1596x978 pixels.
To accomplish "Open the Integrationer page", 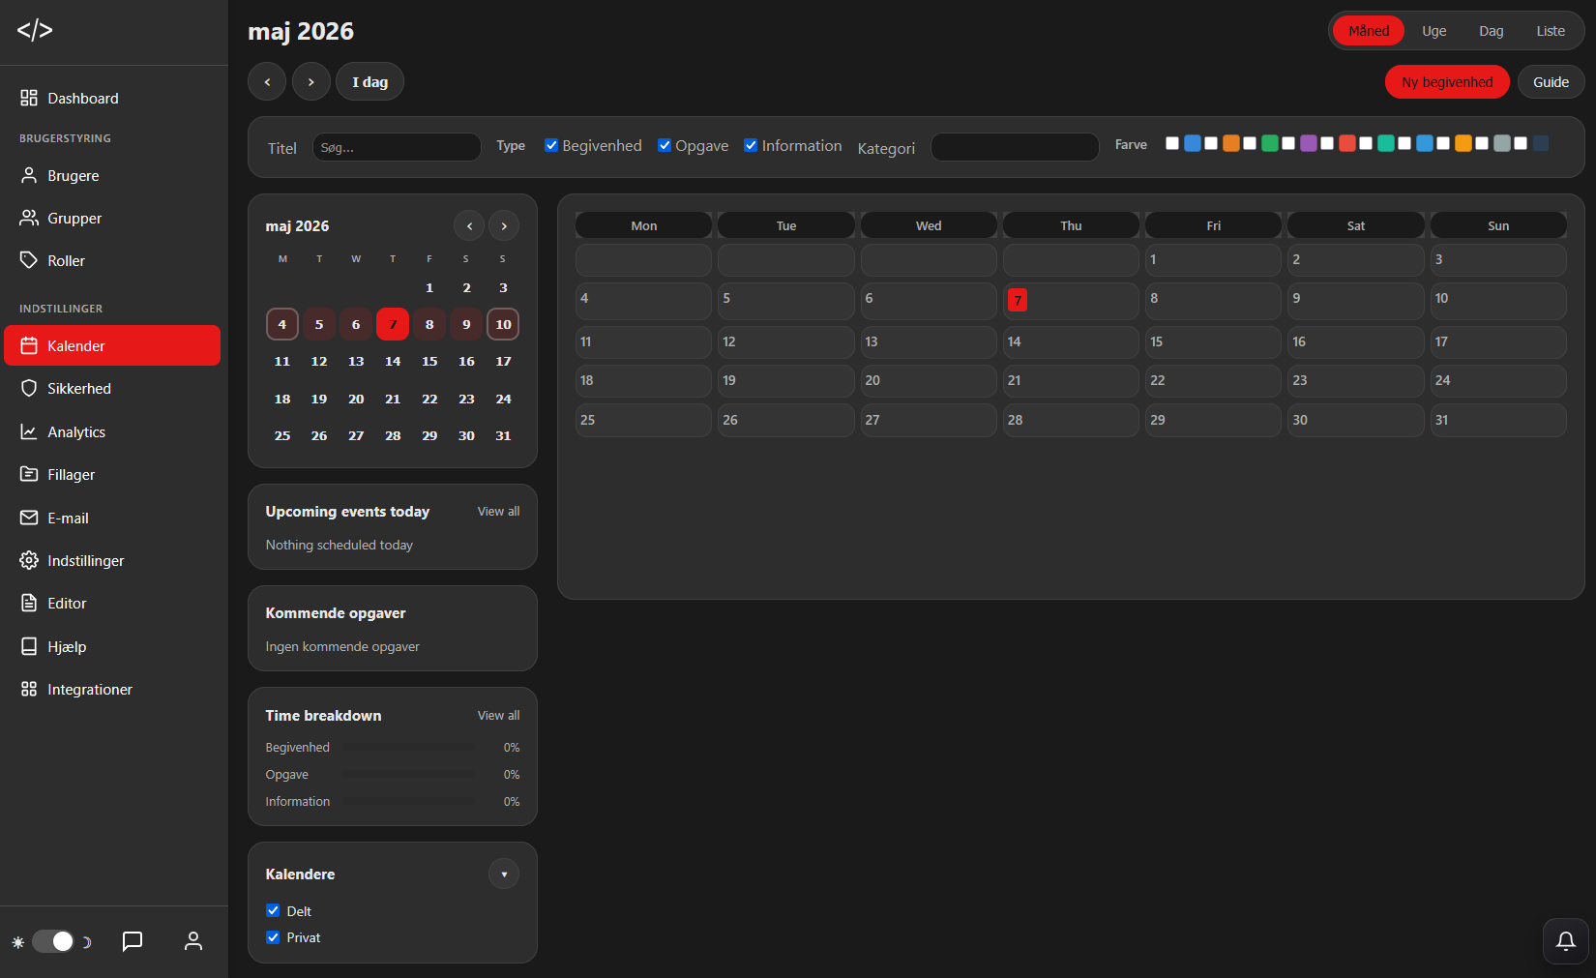I will click(x=114, y=689).
